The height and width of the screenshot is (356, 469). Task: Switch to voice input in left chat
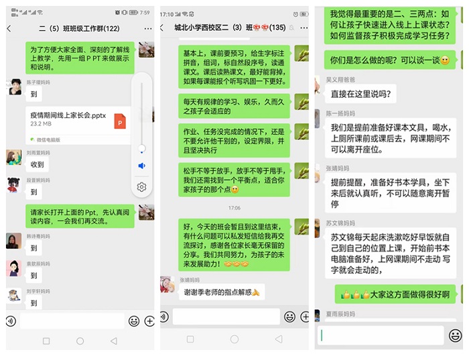click(11, 321)
